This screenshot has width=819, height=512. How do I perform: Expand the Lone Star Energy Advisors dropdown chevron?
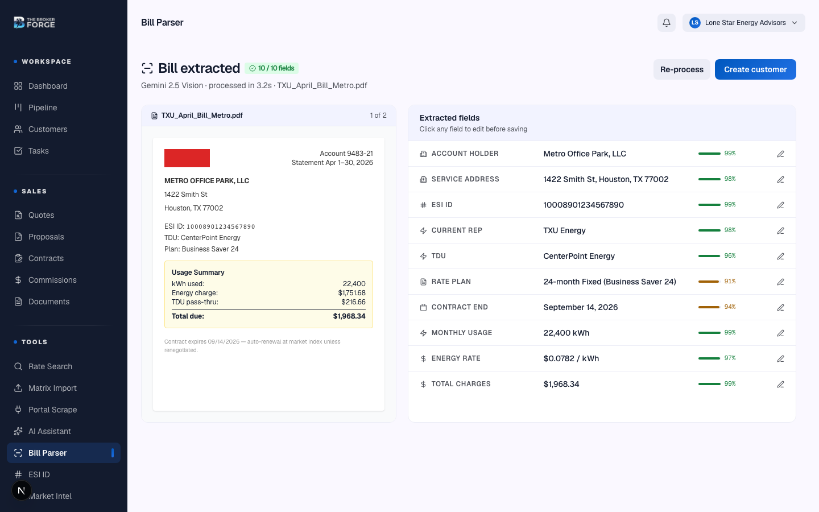click(795, 23)
